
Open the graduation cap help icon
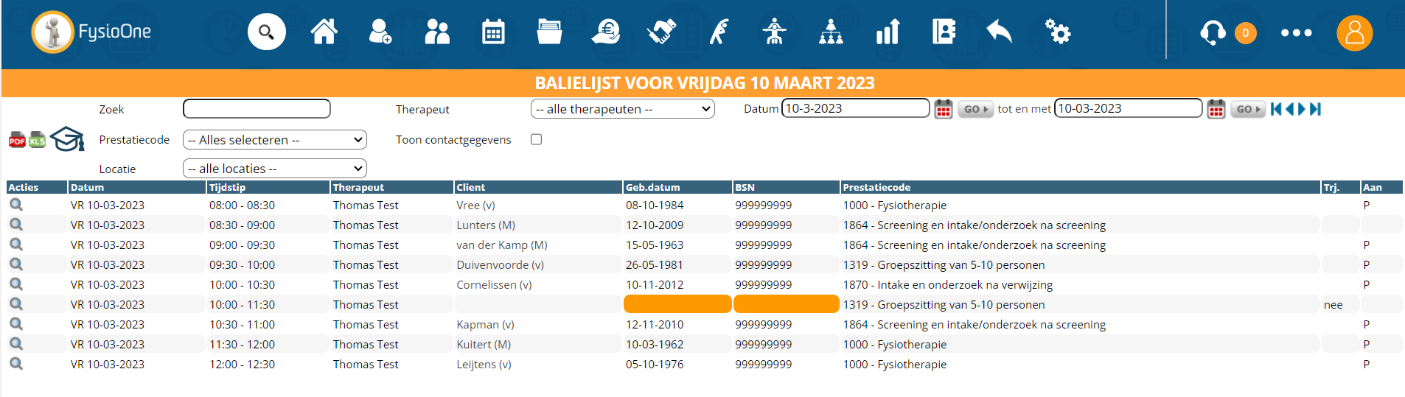coord(67,139)
